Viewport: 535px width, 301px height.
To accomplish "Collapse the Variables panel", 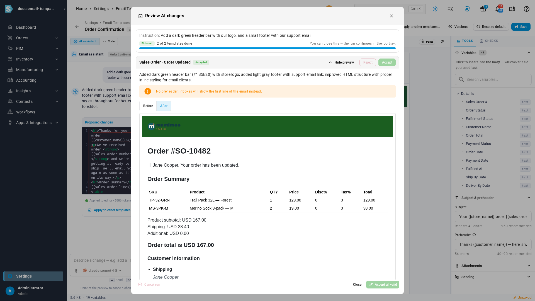I will (x=529, y=53).
